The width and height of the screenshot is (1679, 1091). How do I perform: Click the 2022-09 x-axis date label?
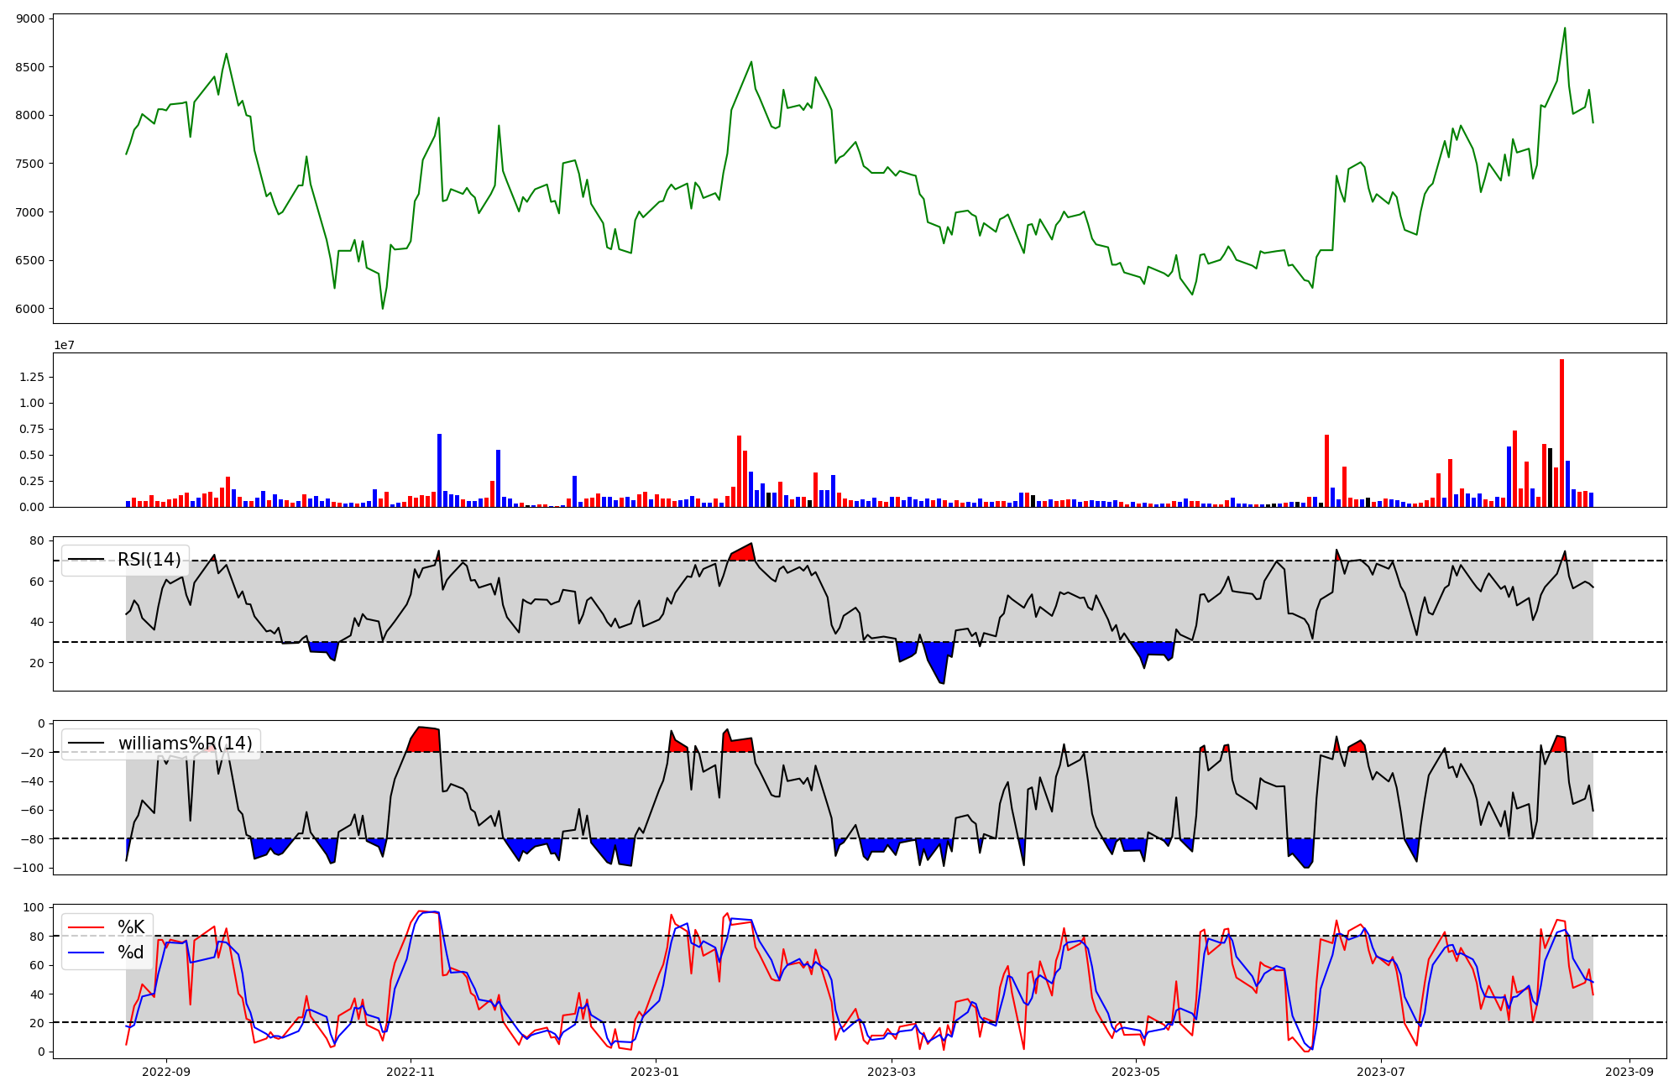click(x=166, y=1072)
